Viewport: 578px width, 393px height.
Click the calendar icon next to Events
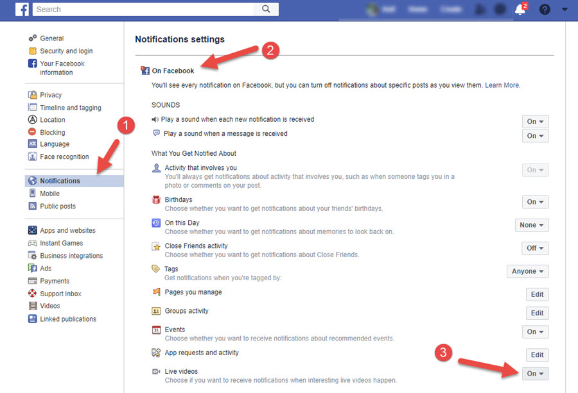pos(156,330)
